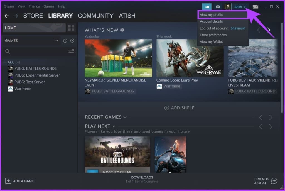
Task: Click ADD A GAME text
Action: (x=23, y=181)
